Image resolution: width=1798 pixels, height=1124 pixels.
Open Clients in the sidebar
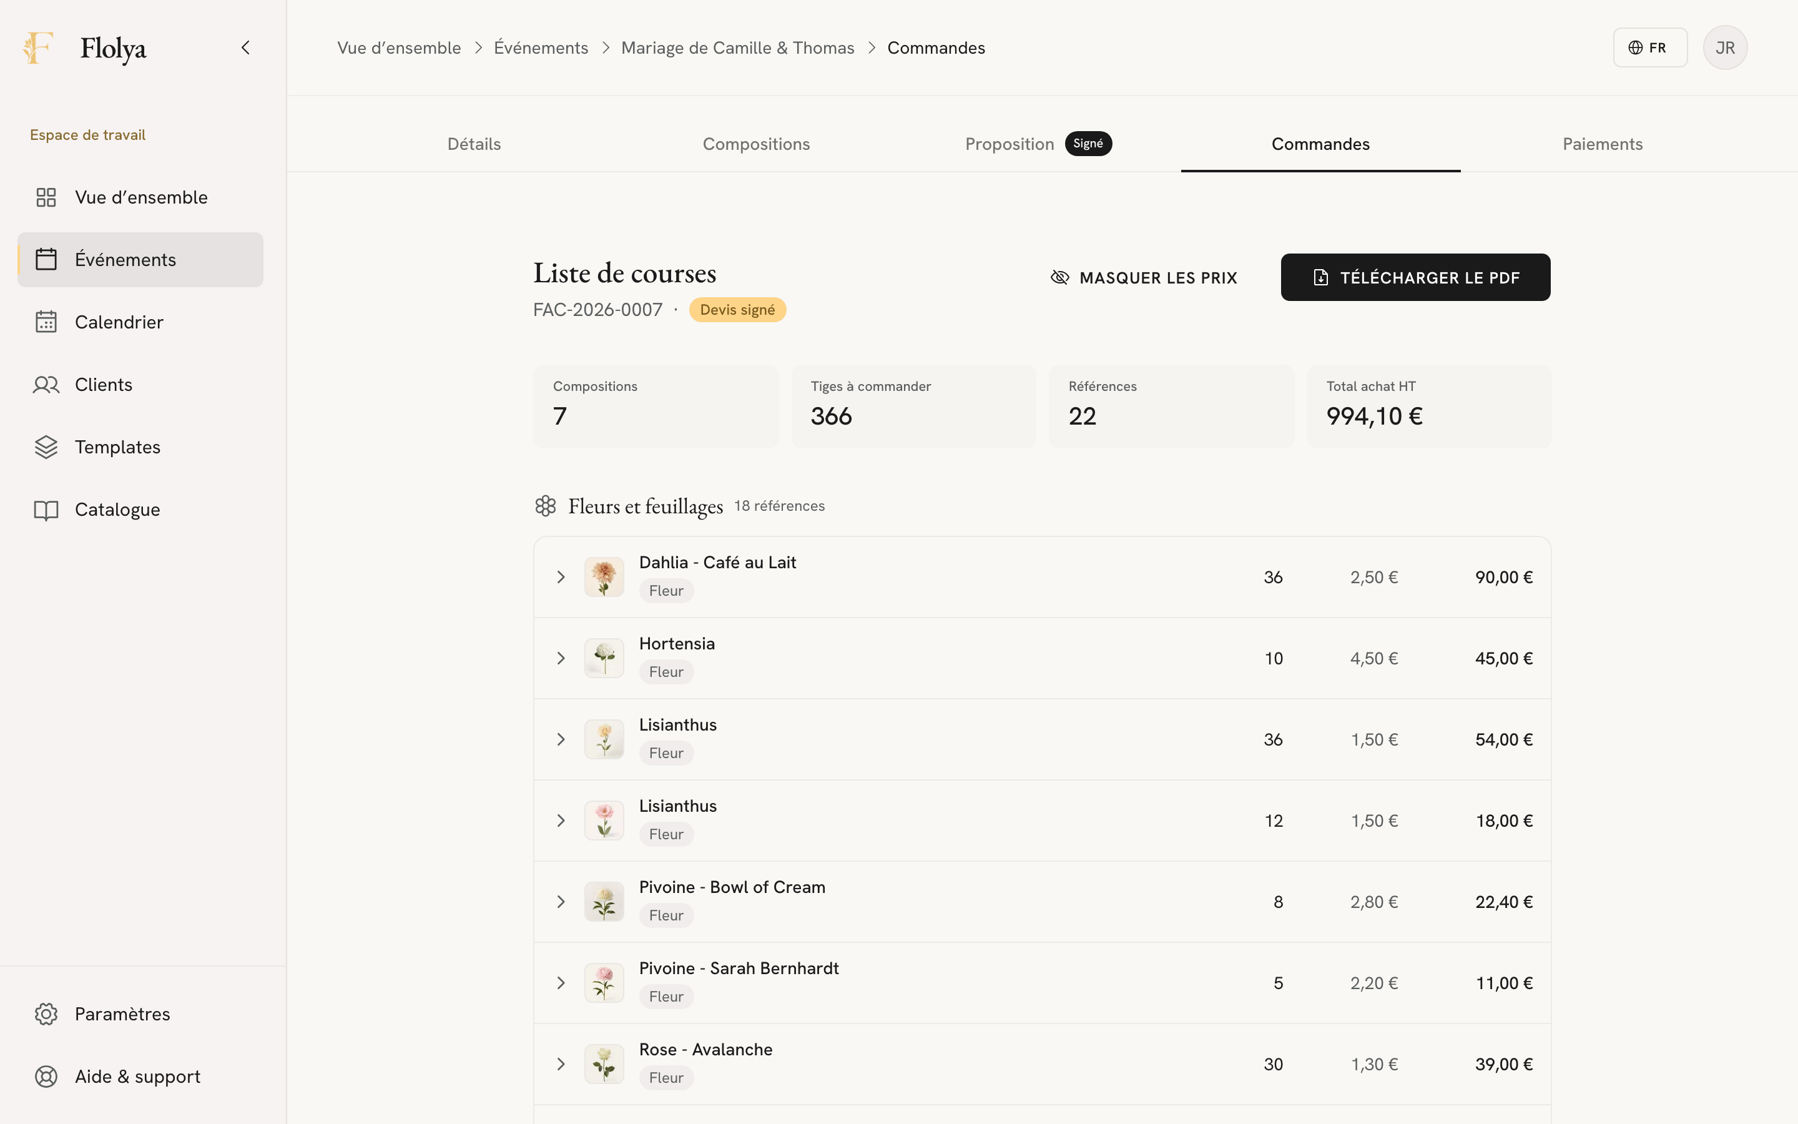[140, 384]
